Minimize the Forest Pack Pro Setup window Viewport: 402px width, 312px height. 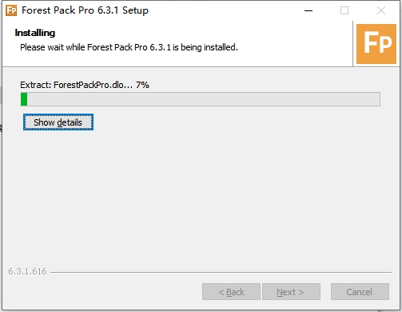tap(308, 10)
